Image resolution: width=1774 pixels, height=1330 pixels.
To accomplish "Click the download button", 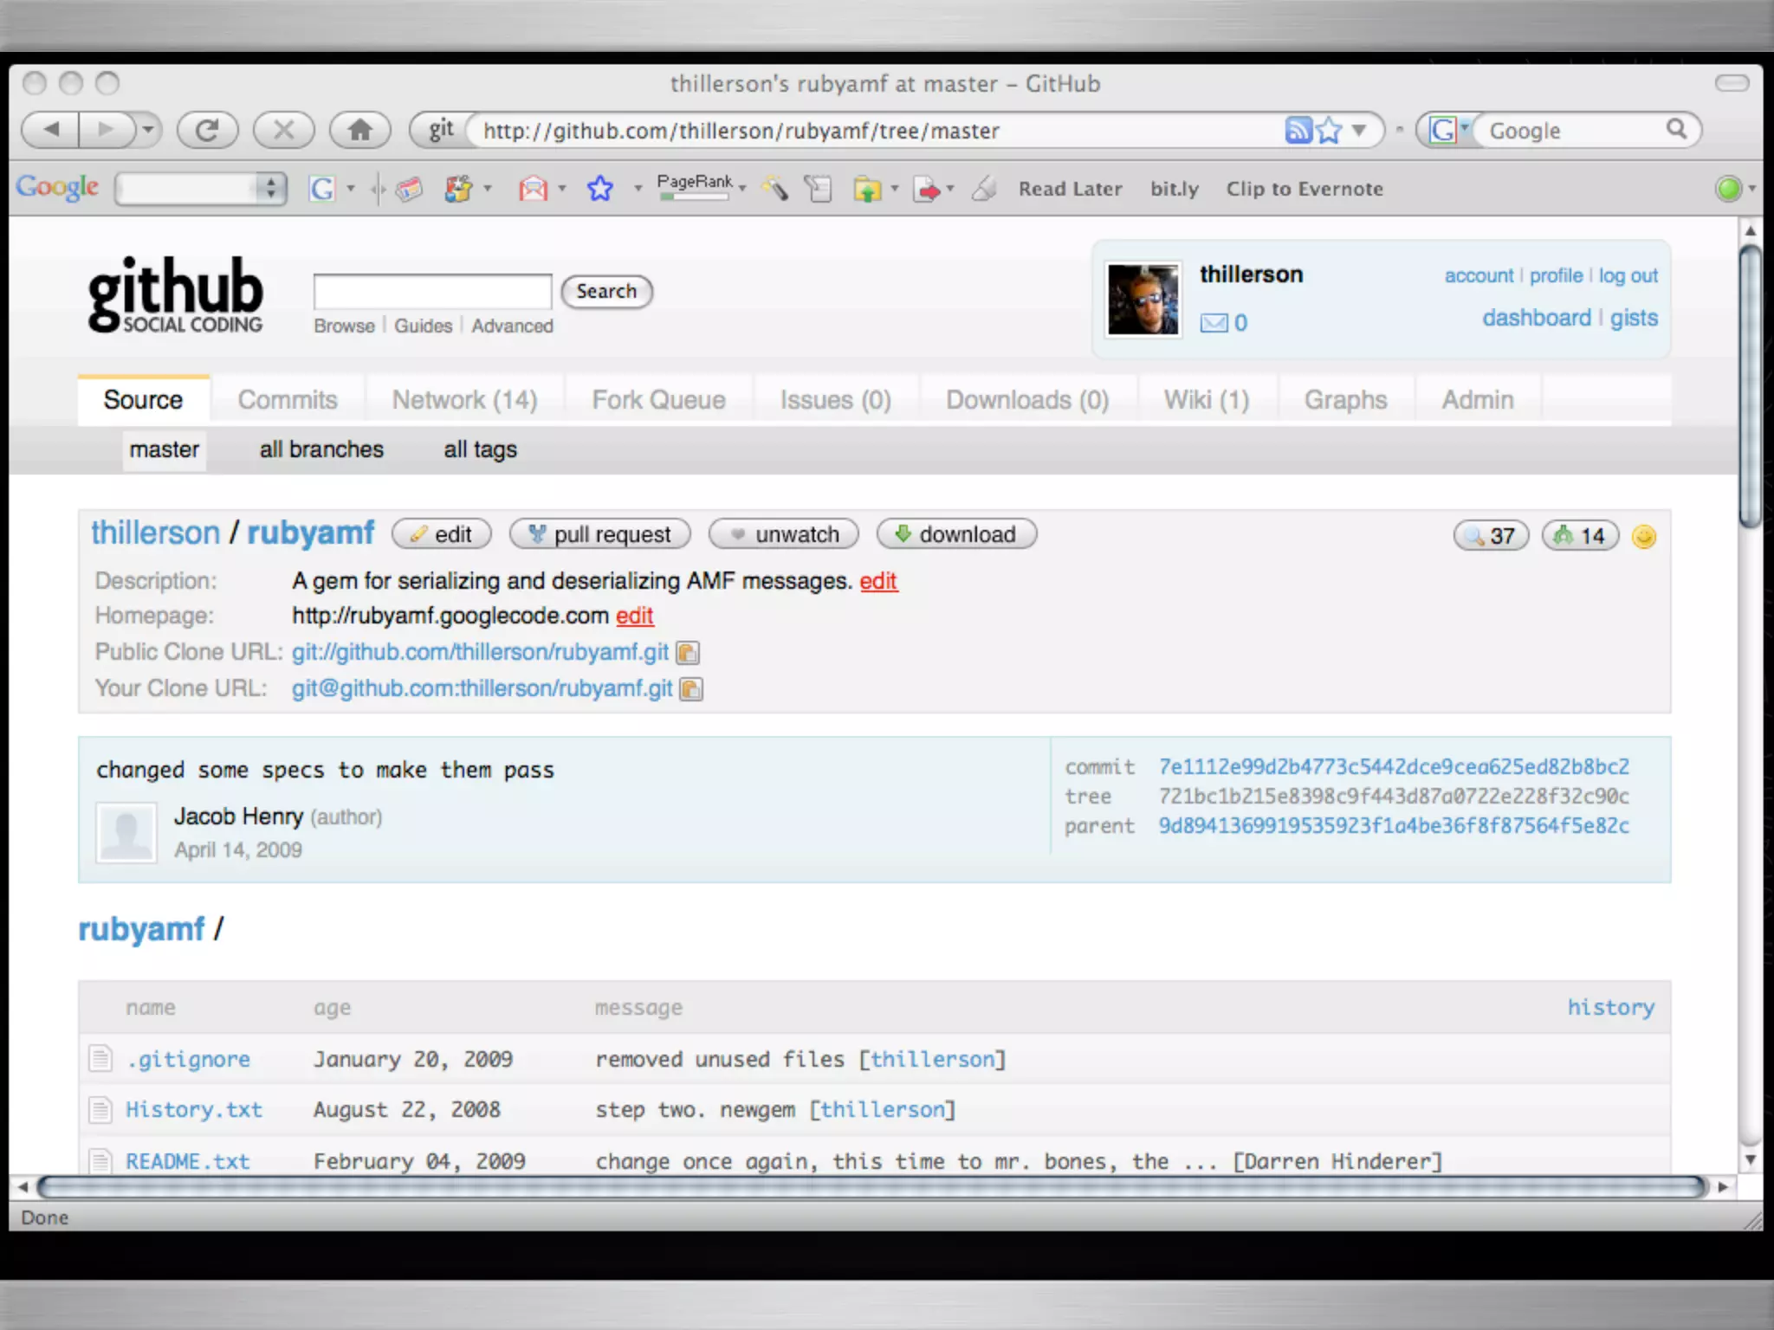I will [956, 534].
